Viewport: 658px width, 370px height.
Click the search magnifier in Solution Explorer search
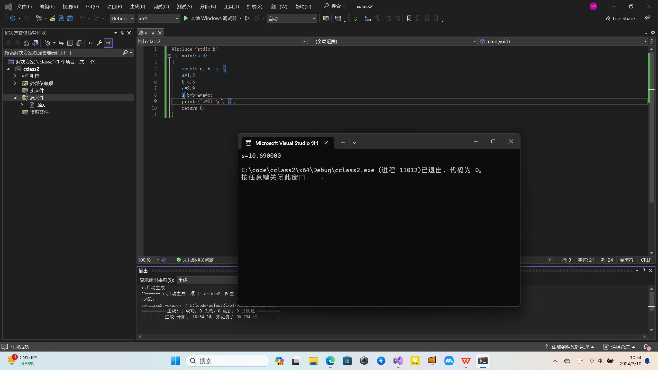point(125,53)
